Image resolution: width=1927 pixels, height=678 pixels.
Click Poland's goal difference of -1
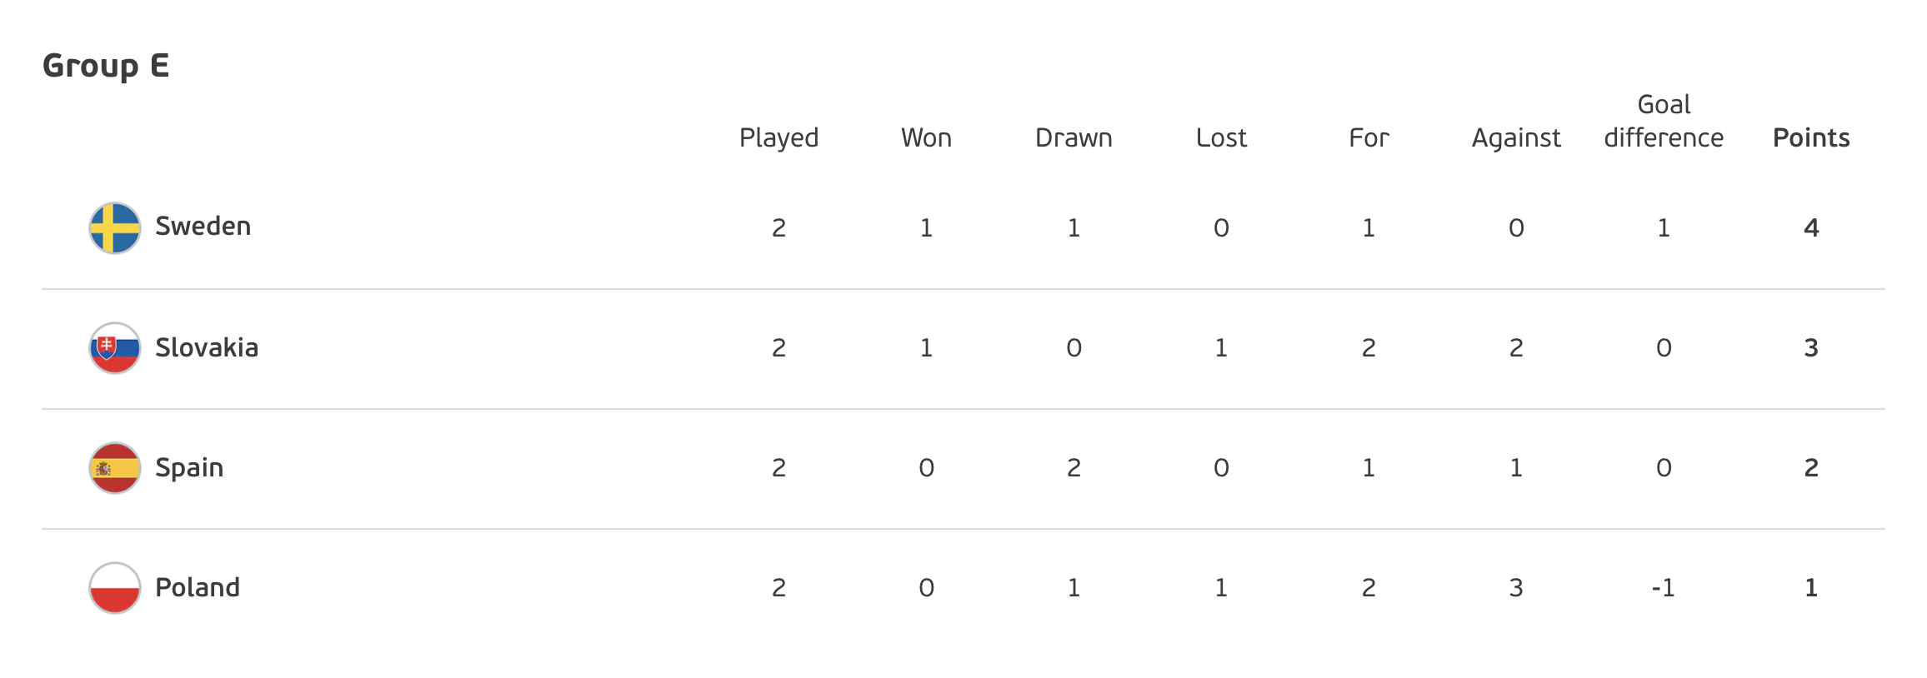[x=1664, y=588]
